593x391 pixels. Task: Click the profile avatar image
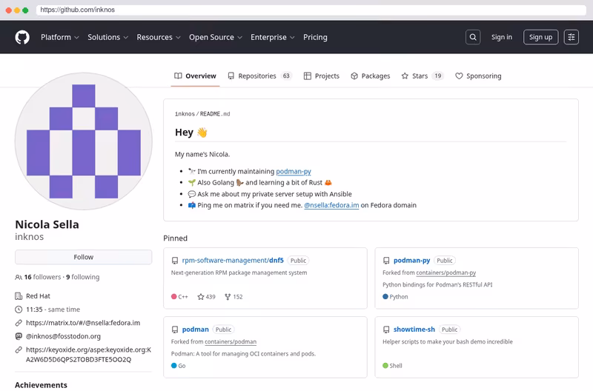coord(84,141)
